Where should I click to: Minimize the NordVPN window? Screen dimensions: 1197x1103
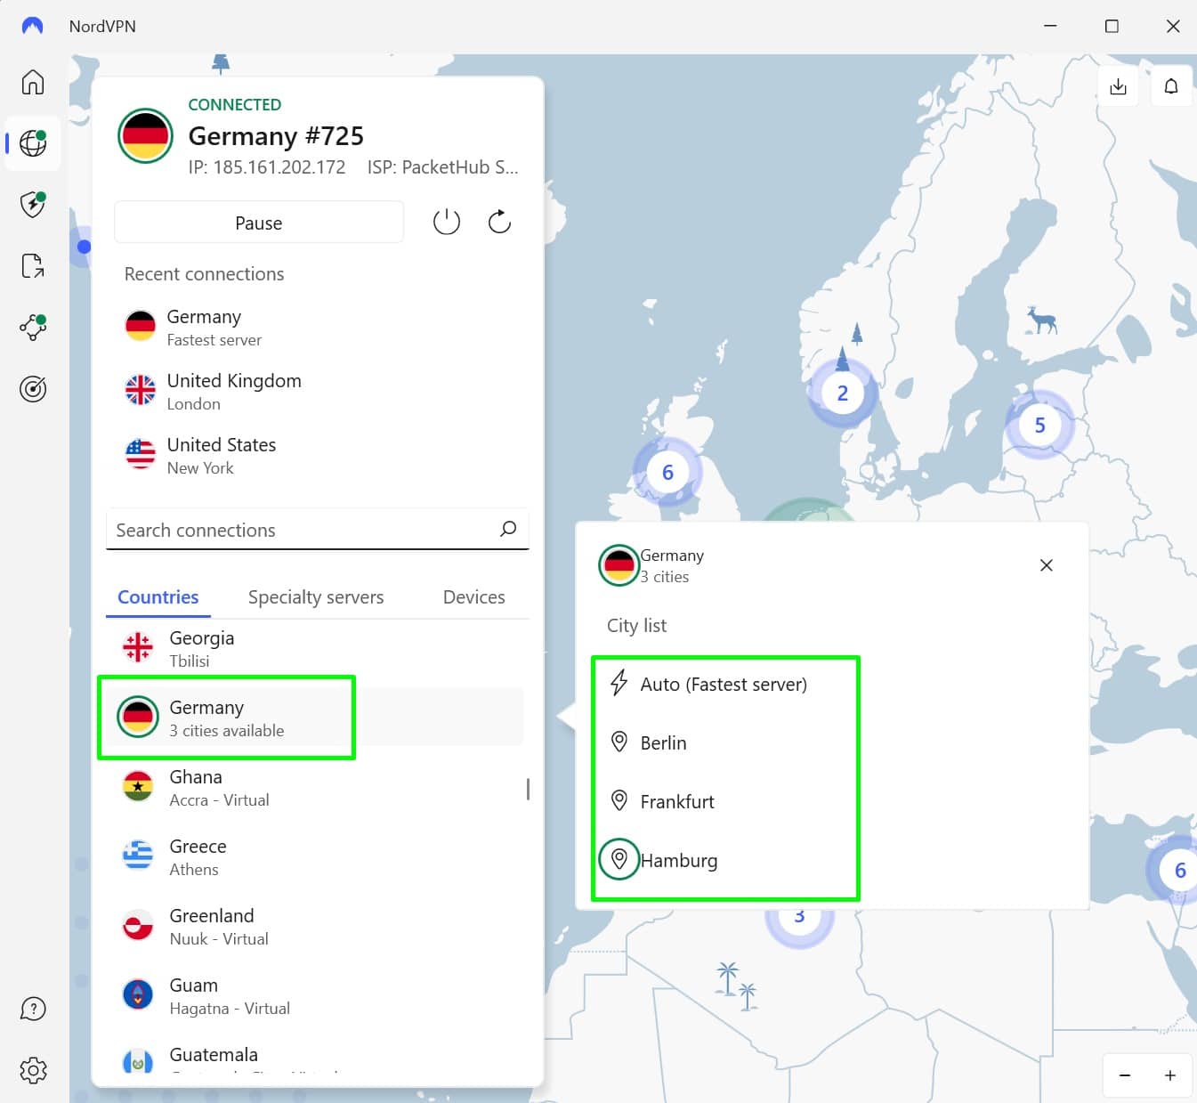[1050, 26]
